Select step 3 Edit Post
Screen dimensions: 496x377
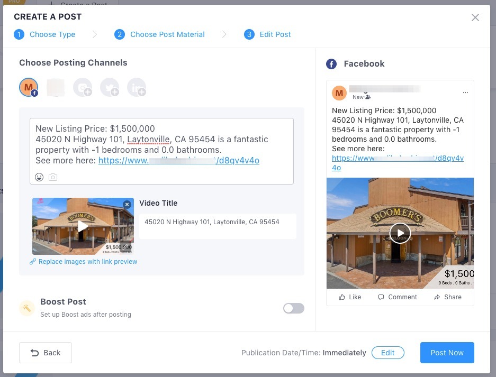point(267,34)
